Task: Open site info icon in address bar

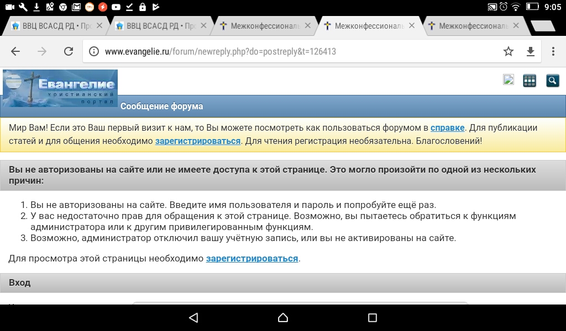Action: click(95, 51)
